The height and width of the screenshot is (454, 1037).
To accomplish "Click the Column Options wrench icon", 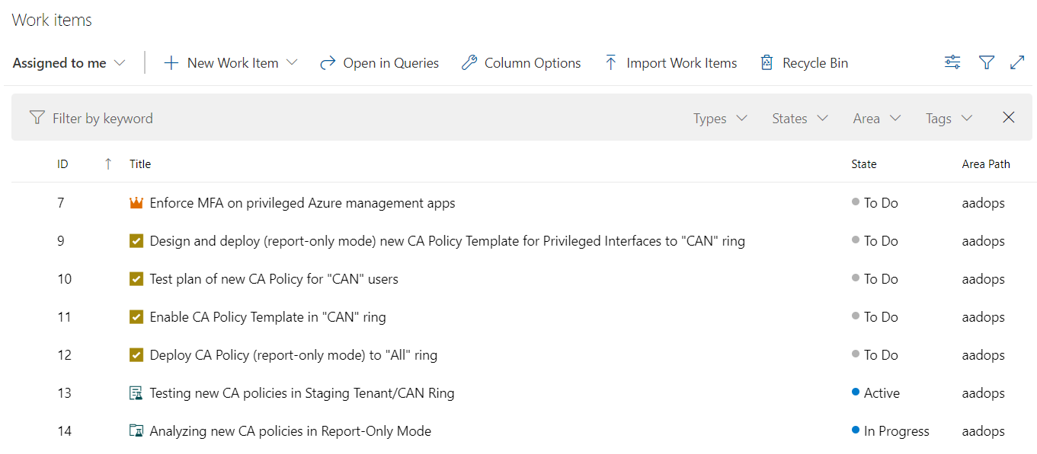I will (469, 63).
